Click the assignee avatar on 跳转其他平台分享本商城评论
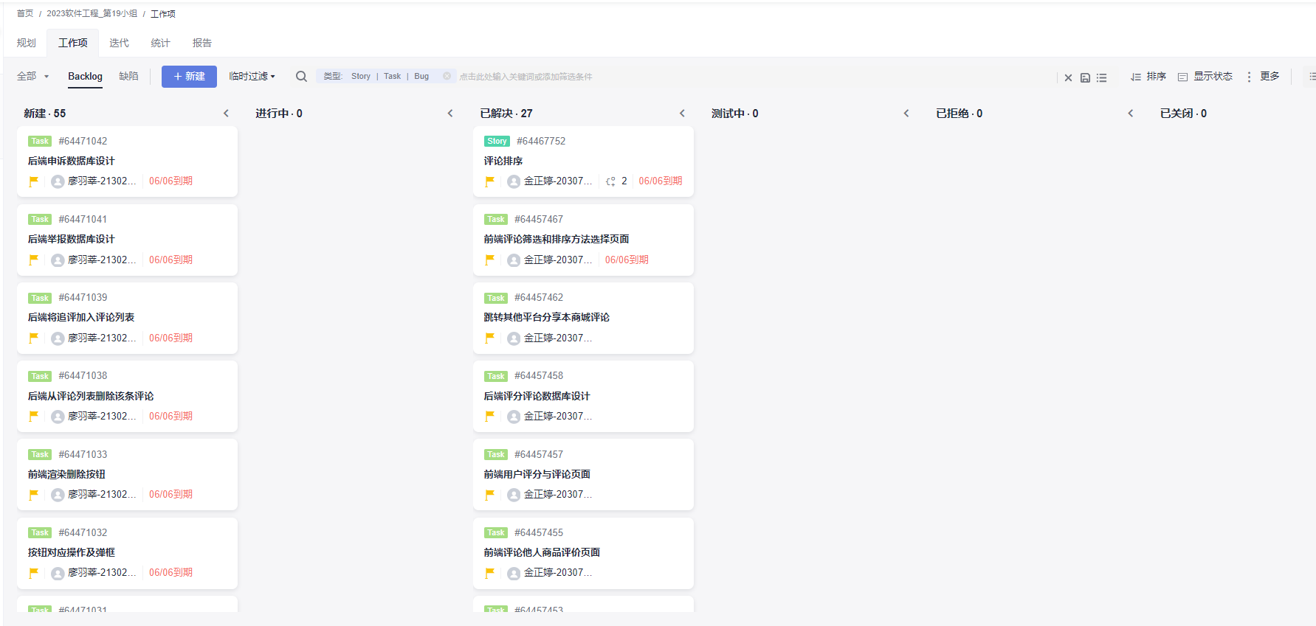 (514, 338)
